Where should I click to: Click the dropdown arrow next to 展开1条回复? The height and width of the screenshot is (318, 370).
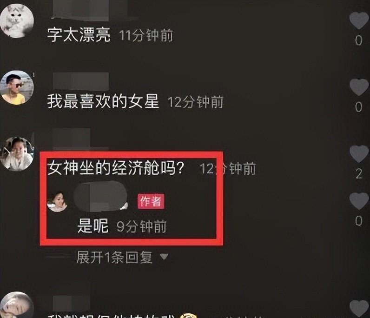(x=164, y=257)
